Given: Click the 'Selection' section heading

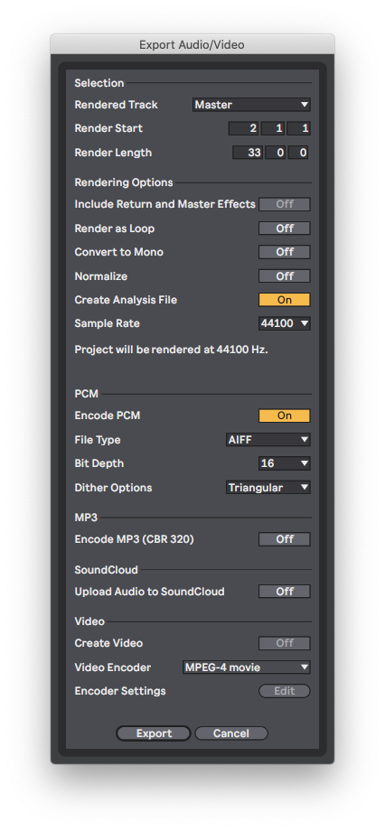Looking at the screenshot, I should pyautogui.click(x=99, y=83).
